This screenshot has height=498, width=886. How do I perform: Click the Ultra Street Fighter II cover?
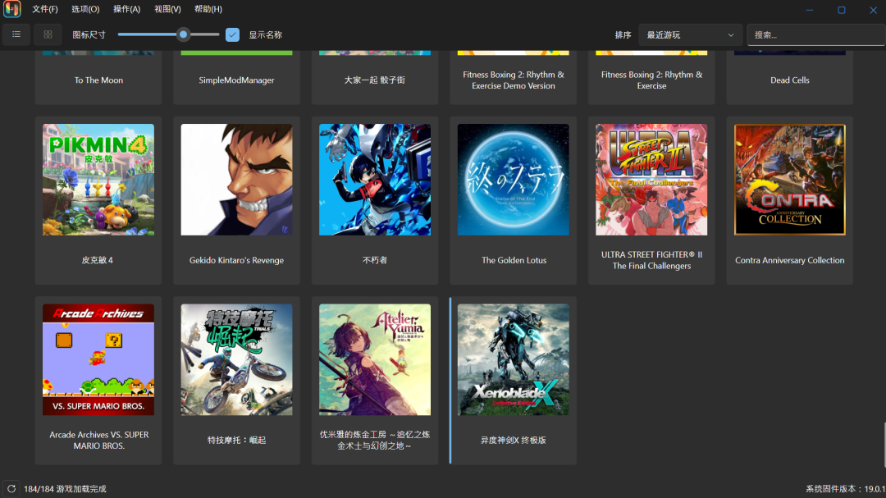tap(651, 180)
